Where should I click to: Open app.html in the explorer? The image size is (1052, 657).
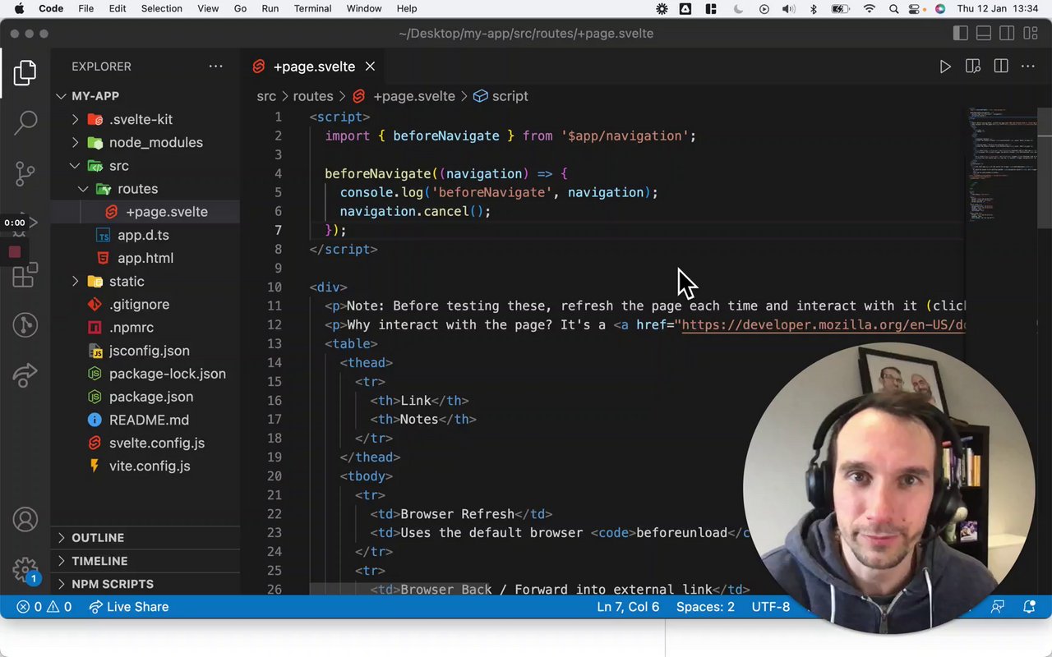[x=145, y=258]
